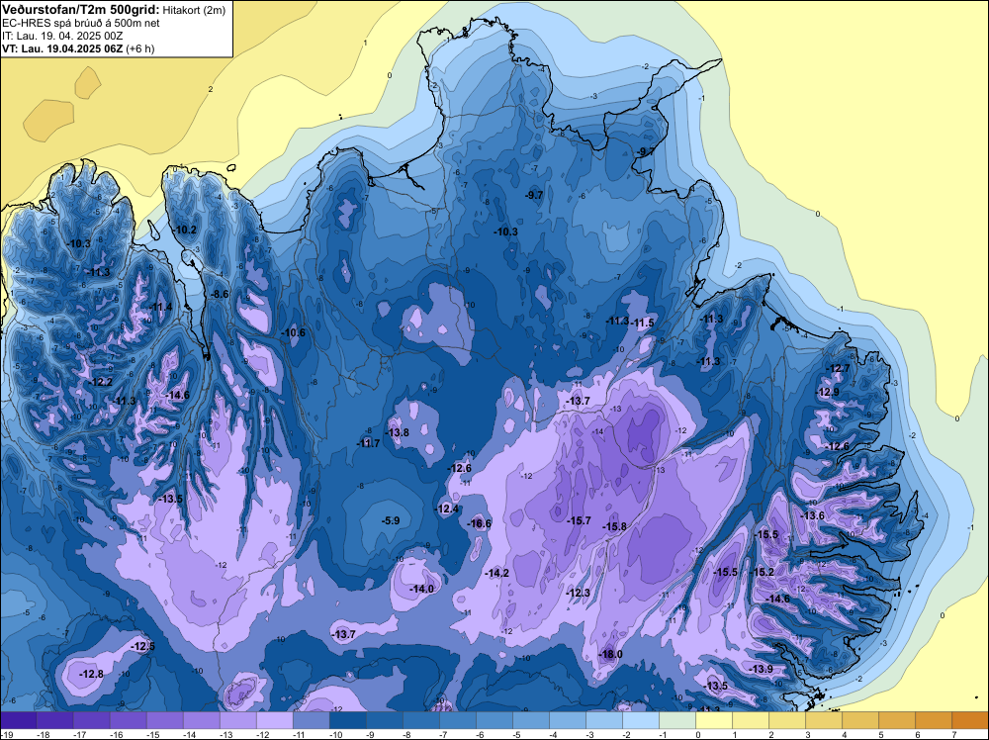Click the orange swatch at the legend's right end
989x740 pixels.
click(x=969, y=720)
